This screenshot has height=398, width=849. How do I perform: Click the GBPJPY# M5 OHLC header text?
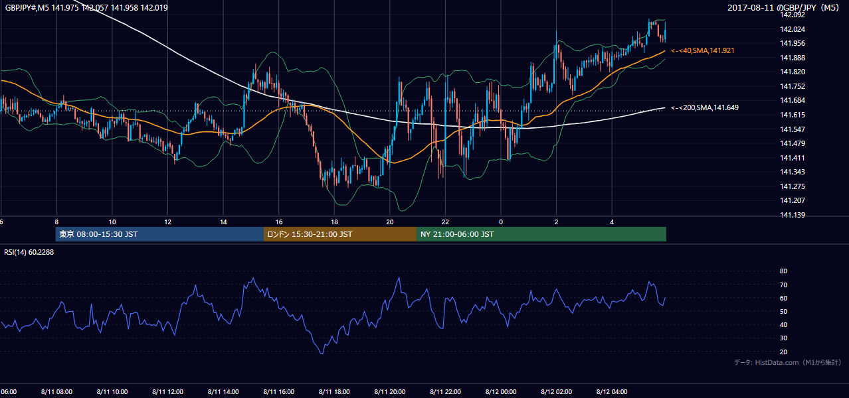[86, 8]
